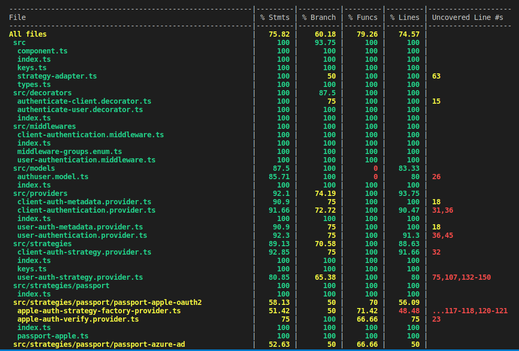This screenshot has height=351, width=519.
Task: Click the branch value 72.72
Action: pos(325,210)
